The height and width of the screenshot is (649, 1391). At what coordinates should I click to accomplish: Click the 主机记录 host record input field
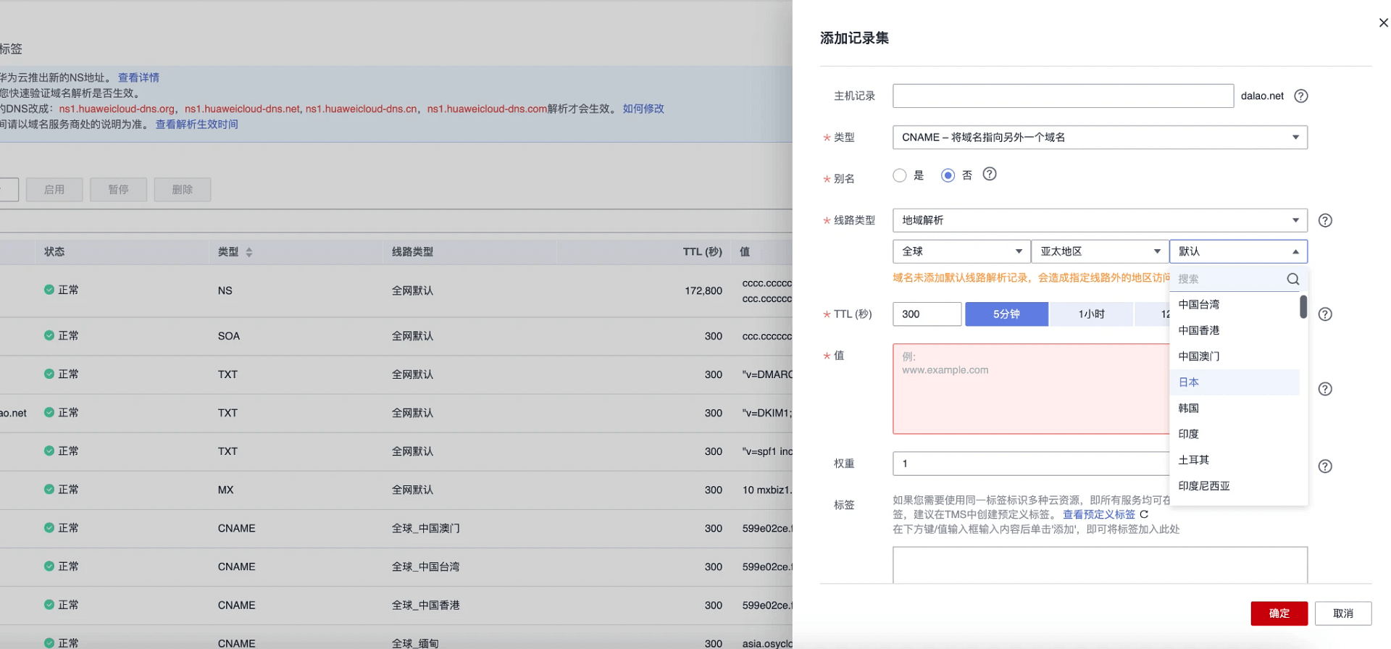(x=1062, y=96)
